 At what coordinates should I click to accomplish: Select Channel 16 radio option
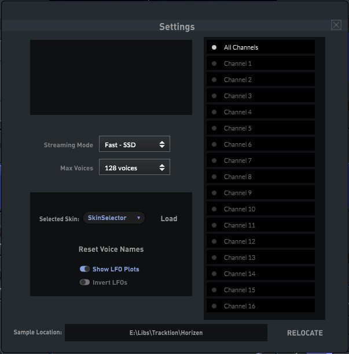point(260,305)
